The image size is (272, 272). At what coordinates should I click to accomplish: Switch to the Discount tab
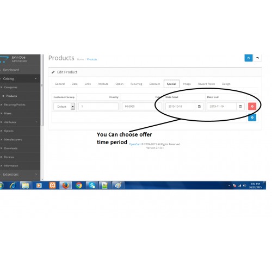(x=154, y=84)
